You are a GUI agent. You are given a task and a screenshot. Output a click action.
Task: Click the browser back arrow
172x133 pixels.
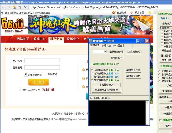point(3,7)
